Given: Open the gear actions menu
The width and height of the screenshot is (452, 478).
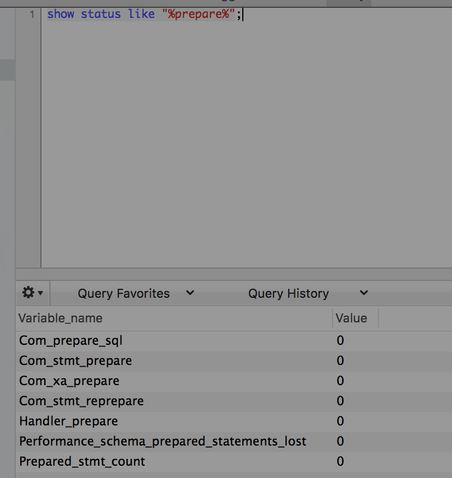Looking at the screenshot, I should point(33,293).
